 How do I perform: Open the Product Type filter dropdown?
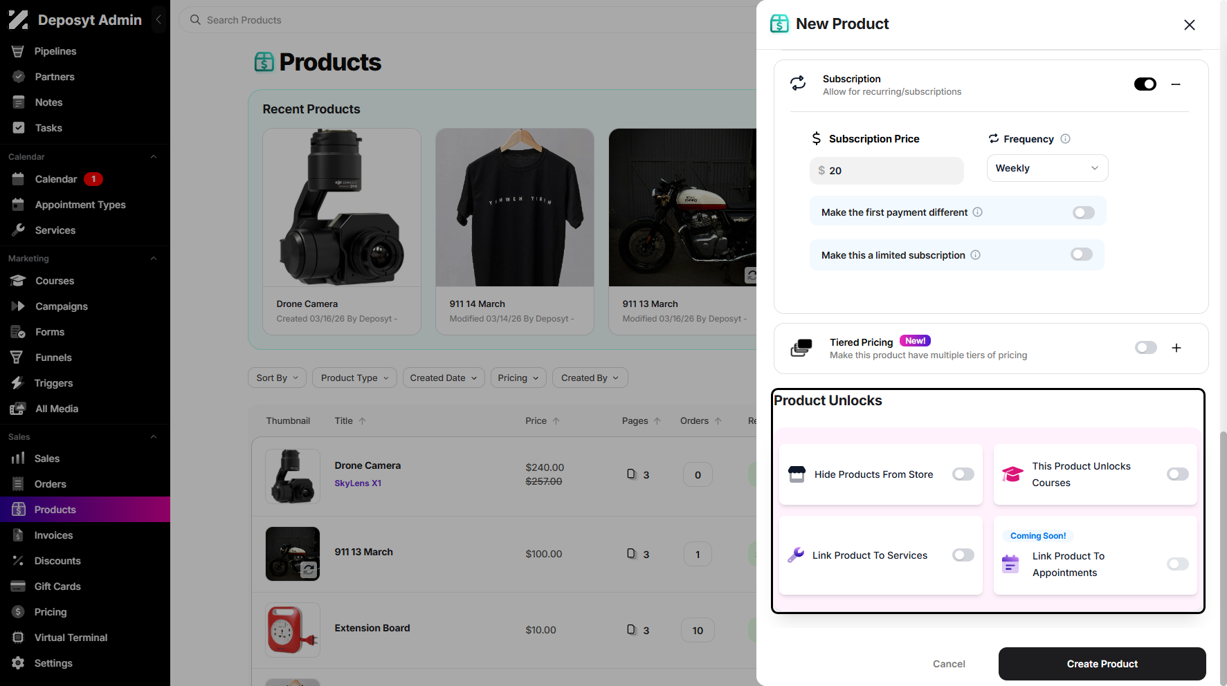[x=354, y=378]
